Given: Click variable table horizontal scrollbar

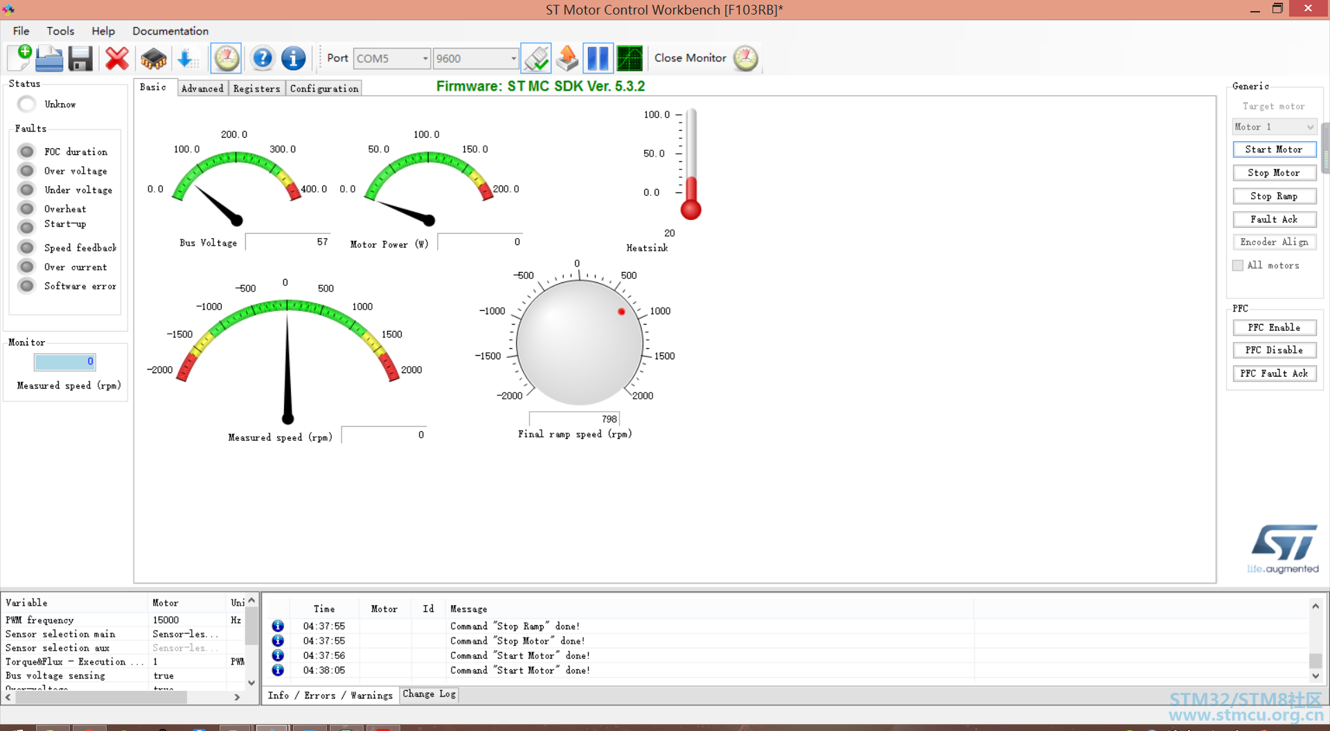Looking at the screenshot, I should (101, 698).
